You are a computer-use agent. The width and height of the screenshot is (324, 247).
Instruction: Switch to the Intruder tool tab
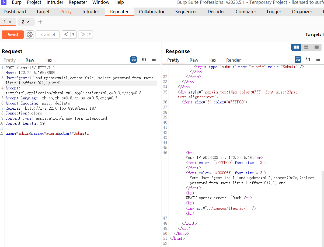click(x=91, y=12)
